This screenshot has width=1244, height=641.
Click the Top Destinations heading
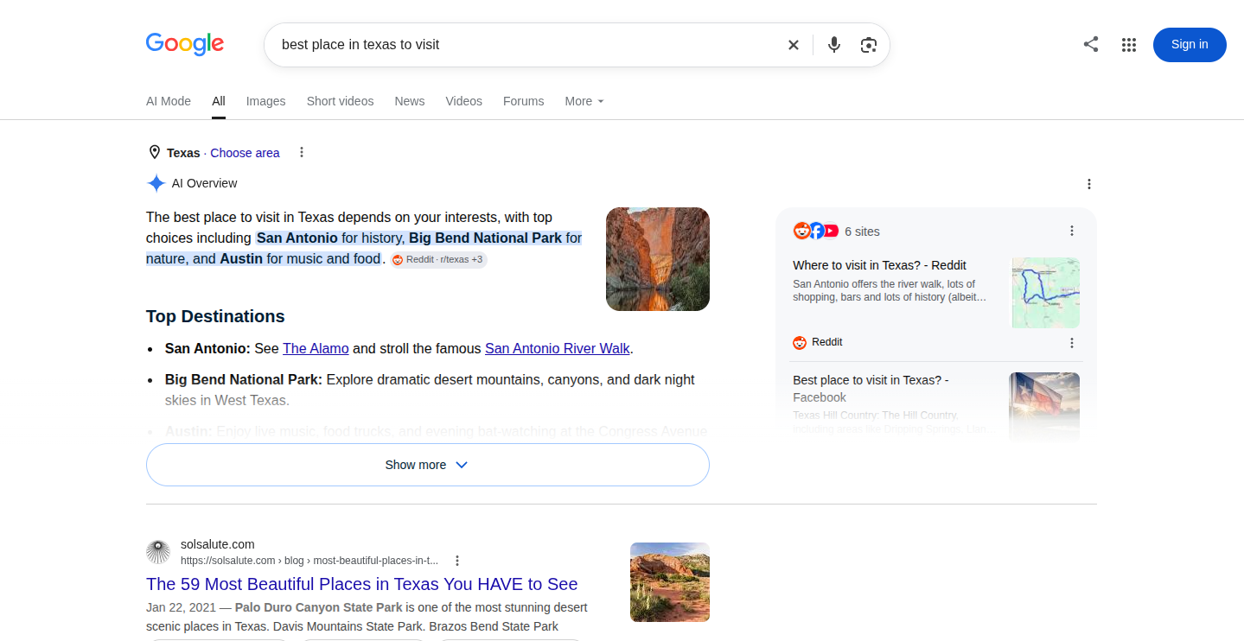(215, 316)
